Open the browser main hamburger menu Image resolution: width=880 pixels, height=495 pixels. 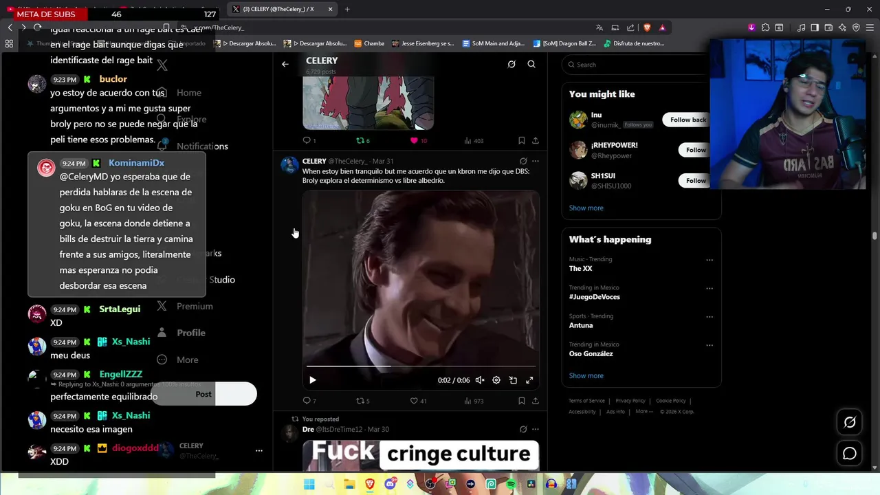pyautogui.click(x=870, y=27)
